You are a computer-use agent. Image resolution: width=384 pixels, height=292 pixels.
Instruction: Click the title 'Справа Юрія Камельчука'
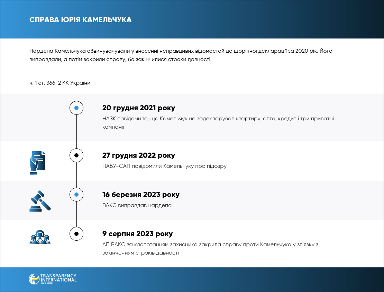click(x=81, y=20)
